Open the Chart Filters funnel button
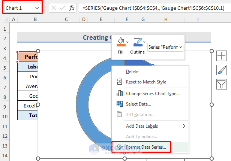 pos(221,84)
